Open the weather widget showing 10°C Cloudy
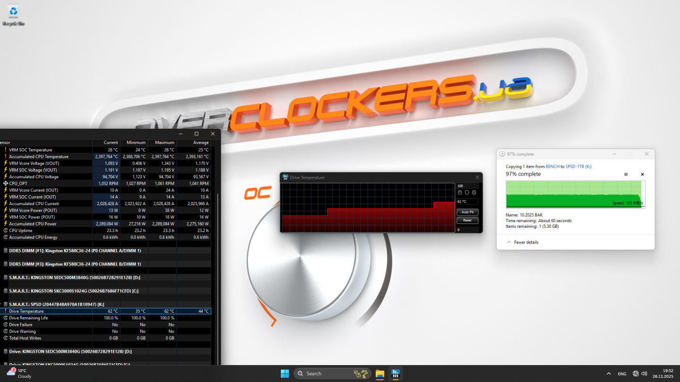The height and width of the screenshot is (382, 680). 19,374
